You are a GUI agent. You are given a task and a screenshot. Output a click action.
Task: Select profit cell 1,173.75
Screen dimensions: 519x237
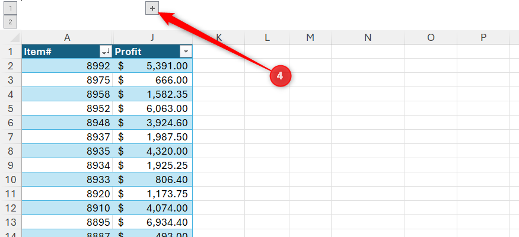point(152,194)
